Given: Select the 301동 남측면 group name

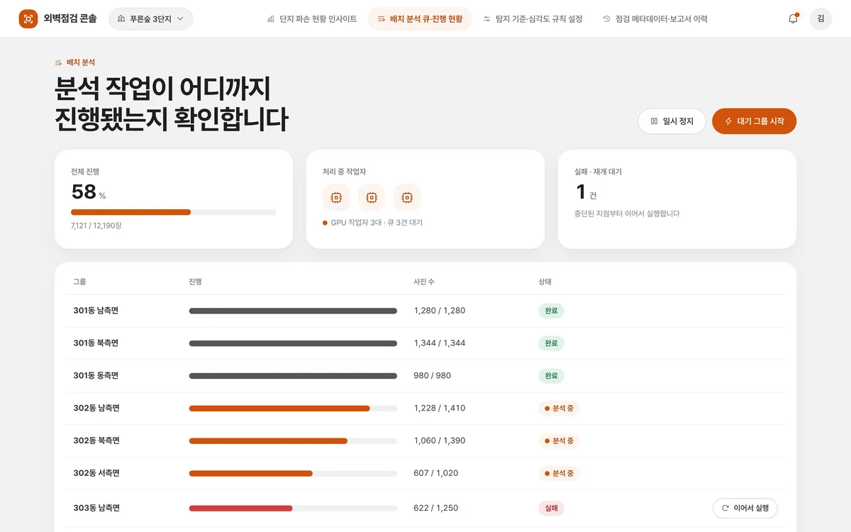Looking at the screenshot, I should coord(96,311).
